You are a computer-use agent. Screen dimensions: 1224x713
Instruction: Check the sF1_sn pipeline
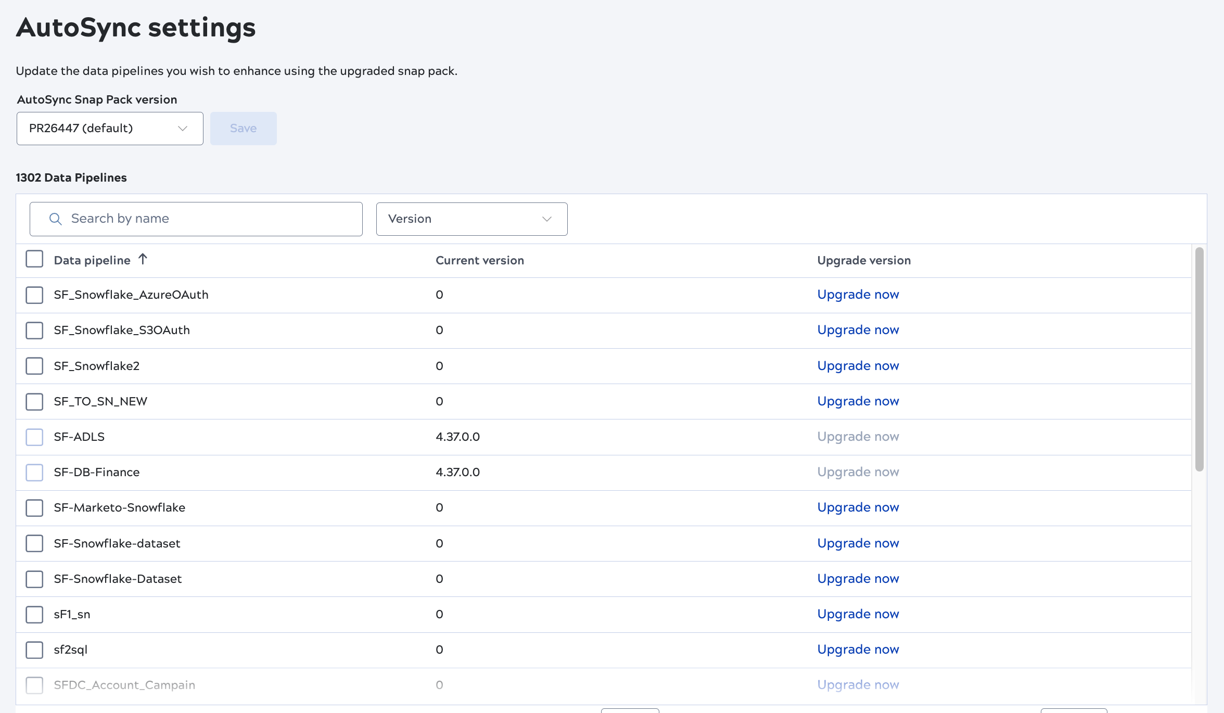tap(34, 614)
